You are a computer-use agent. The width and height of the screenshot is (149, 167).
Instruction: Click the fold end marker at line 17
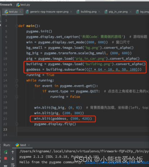click(x=17, y=97)
